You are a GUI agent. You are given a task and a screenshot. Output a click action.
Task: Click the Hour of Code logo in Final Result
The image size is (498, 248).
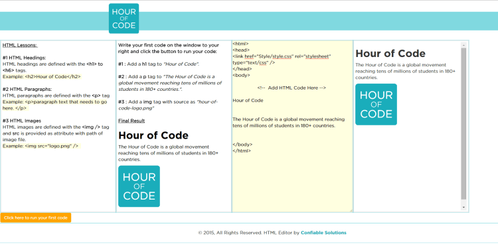pyautogui.click(x=139, y=186)
